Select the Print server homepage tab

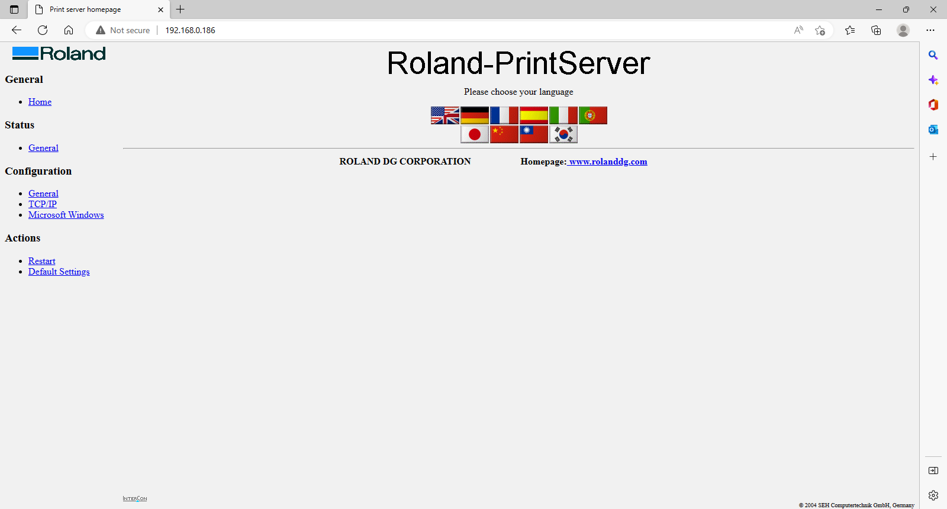click(x=99, y=9)
